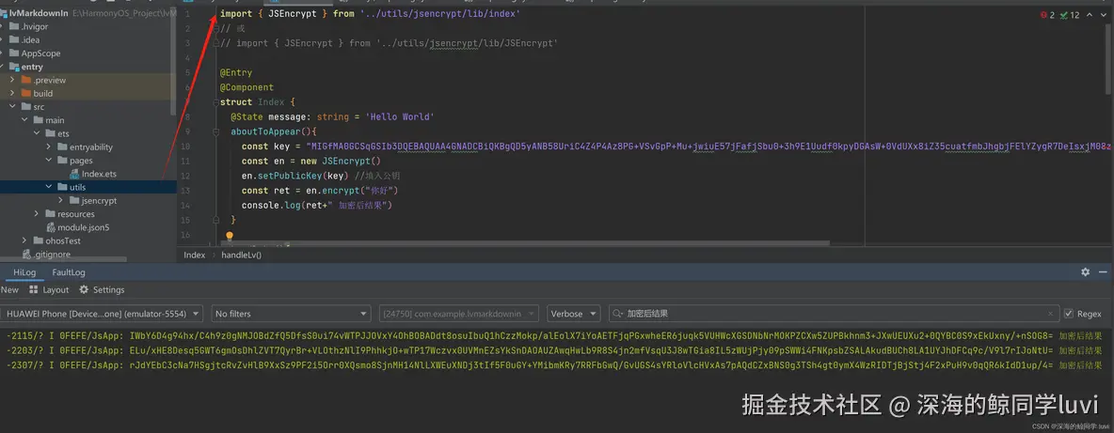Fold the struct Index gutter marker
Viewport: 1114px width, 433px height.
click(215, 102)
